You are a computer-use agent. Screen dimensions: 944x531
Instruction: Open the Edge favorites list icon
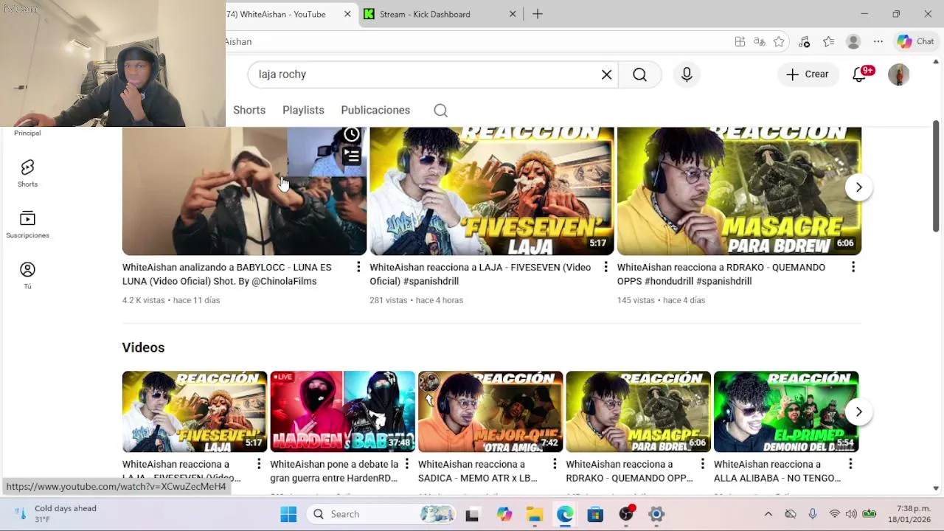tap(829, 42)
